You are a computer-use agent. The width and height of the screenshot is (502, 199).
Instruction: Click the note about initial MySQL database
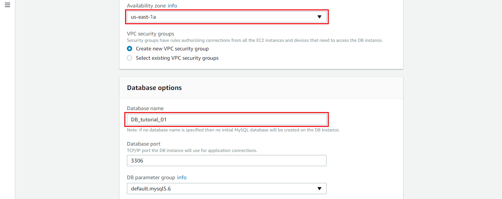[x=233, y=130]
